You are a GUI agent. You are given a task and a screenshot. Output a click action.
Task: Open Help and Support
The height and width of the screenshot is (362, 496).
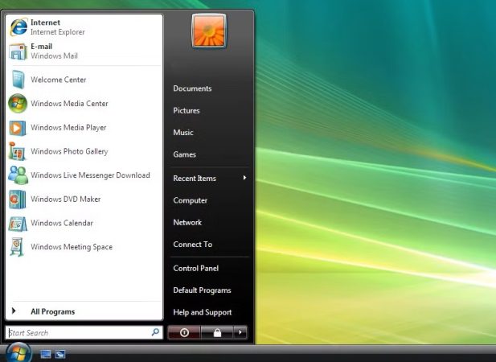(203, 313)
